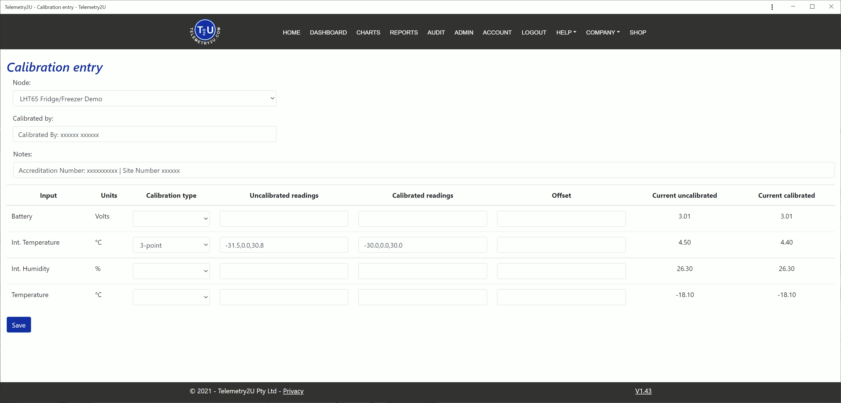841x403 pixels.
Task: Click Int. Humidity offset field
Action: click(561, 271)
